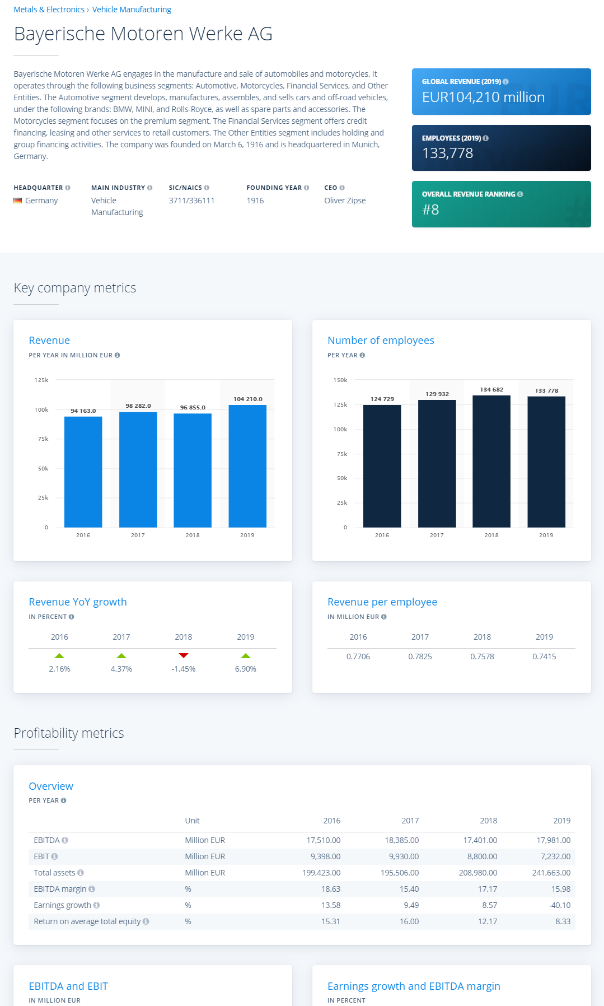The width and height of the screenshot is (604, 1006).
Task: Click the green up arrow for 2017 growth
Action: point(121,655)
